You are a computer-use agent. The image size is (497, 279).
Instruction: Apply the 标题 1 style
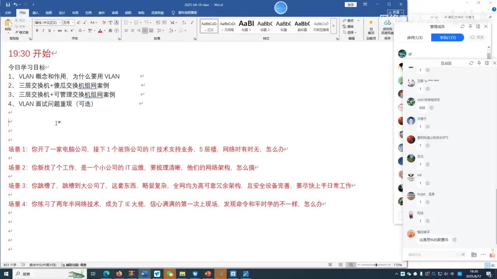click(x=246, y=26)
